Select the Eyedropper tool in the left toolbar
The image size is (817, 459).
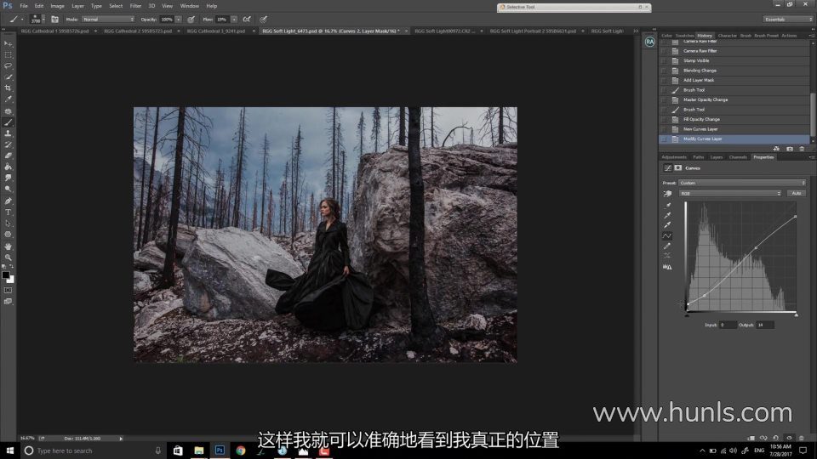tap(8, 99)
